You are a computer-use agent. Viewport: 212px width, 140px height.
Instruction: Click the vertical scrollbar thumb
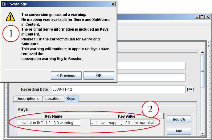click(202, 71)
